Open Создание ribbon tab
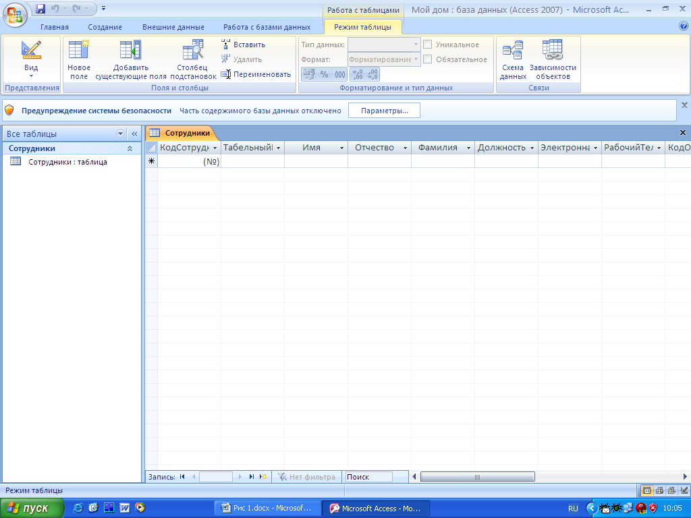 pyautogui.click(x=105, y=27)
